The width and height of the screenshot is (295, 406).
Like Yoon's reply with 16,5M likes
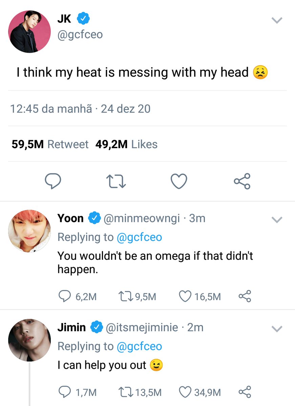pyautogui.click(x=185, y=296)
